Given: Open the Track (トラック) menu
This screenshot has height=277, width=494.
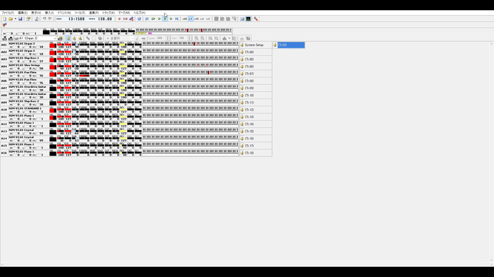Looking at the screenshot, I should (109, 13).
